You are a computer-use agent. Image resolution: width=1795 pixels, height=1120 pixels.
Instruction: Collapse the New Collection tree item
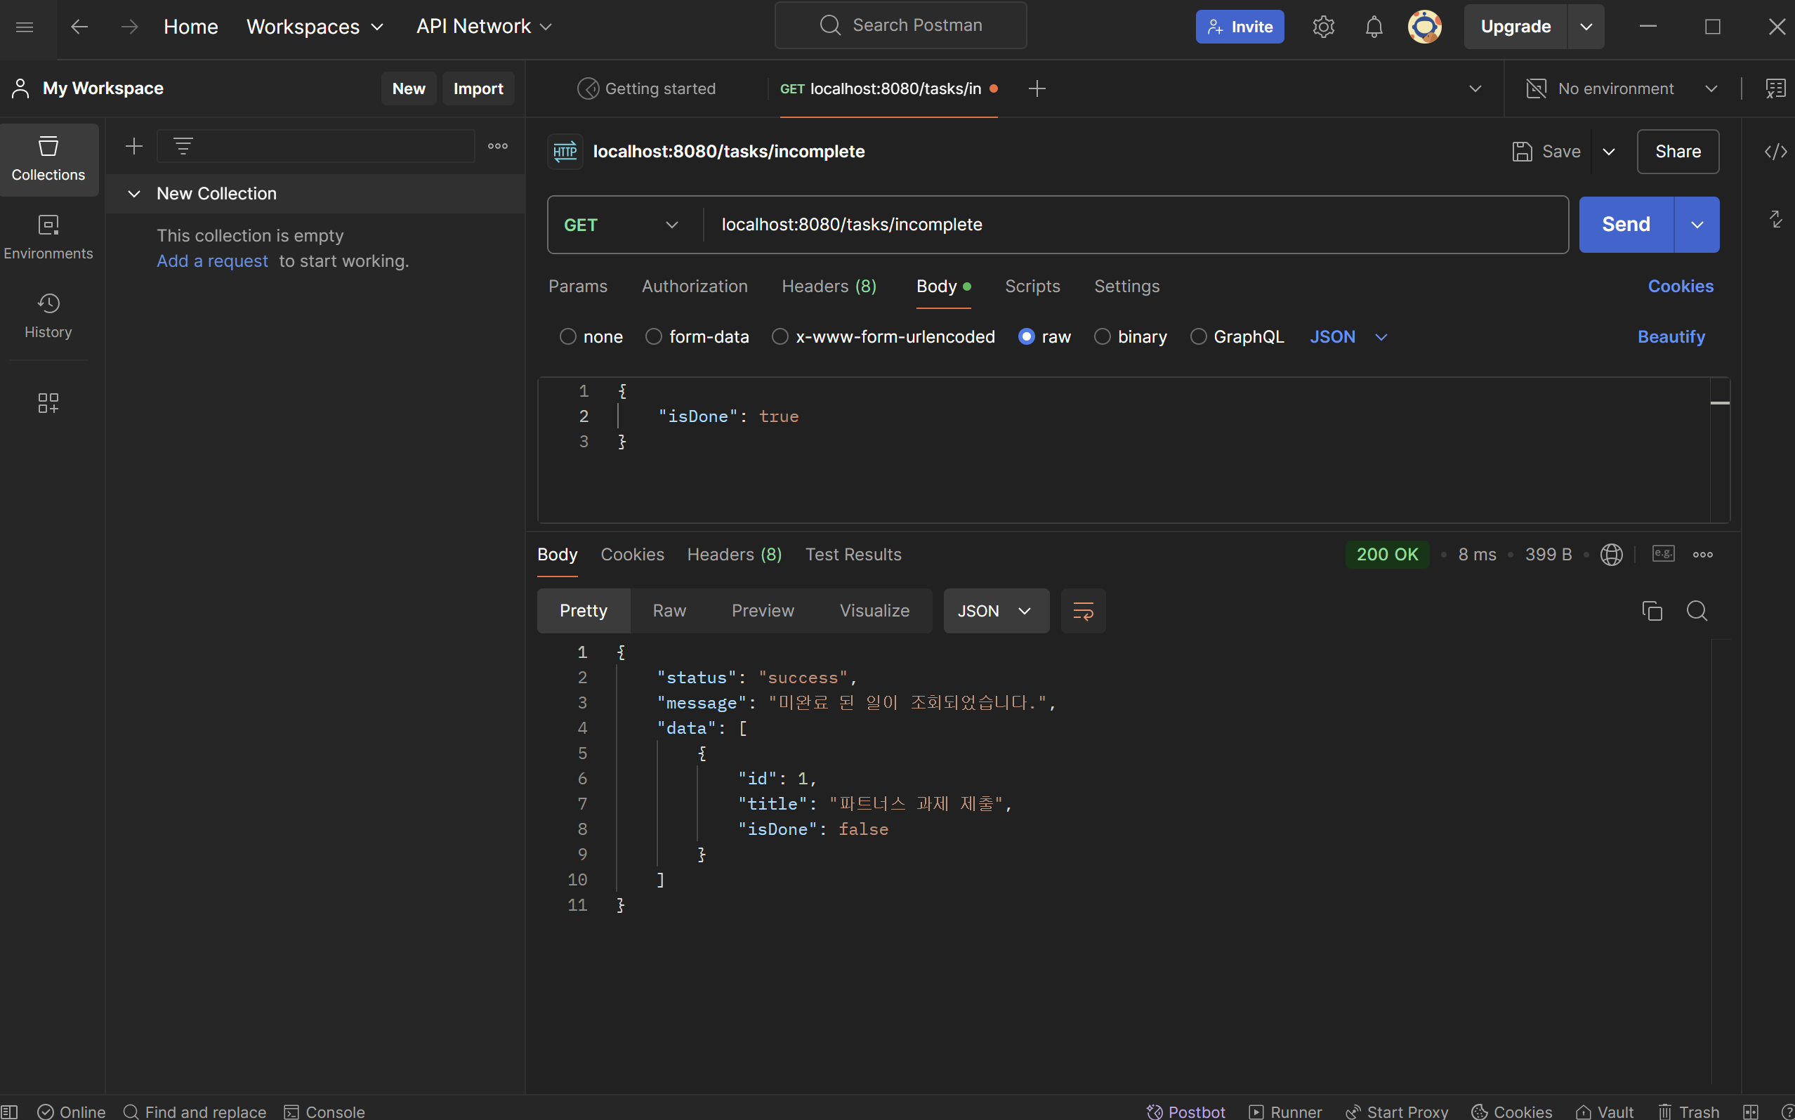point(134,193)
